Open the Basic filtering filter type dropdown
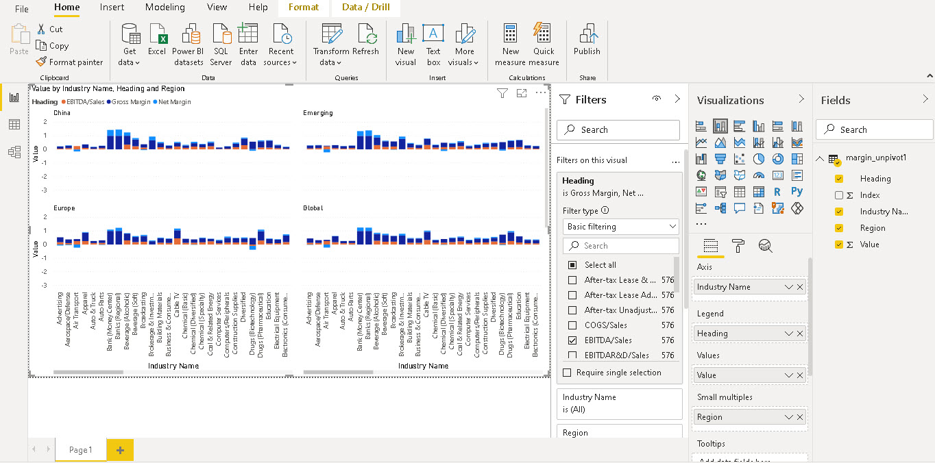The width and height of the screenshot is (935, 463). [x=620, y=226]
